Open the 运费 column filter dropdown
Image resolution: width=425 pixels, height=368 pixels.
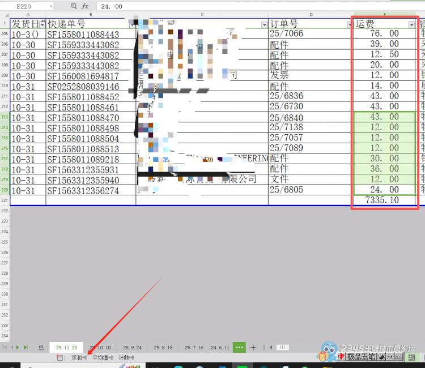click(x=411, y=25)
